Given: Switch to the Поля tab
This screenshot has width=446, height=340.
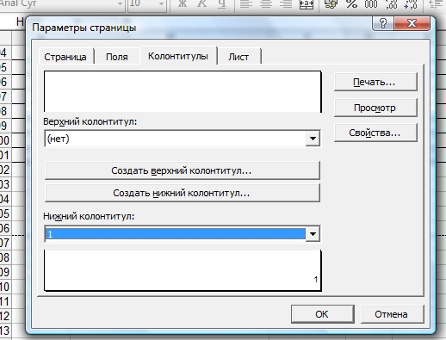Looking at the screenshot, I should (x=117, y=57).
